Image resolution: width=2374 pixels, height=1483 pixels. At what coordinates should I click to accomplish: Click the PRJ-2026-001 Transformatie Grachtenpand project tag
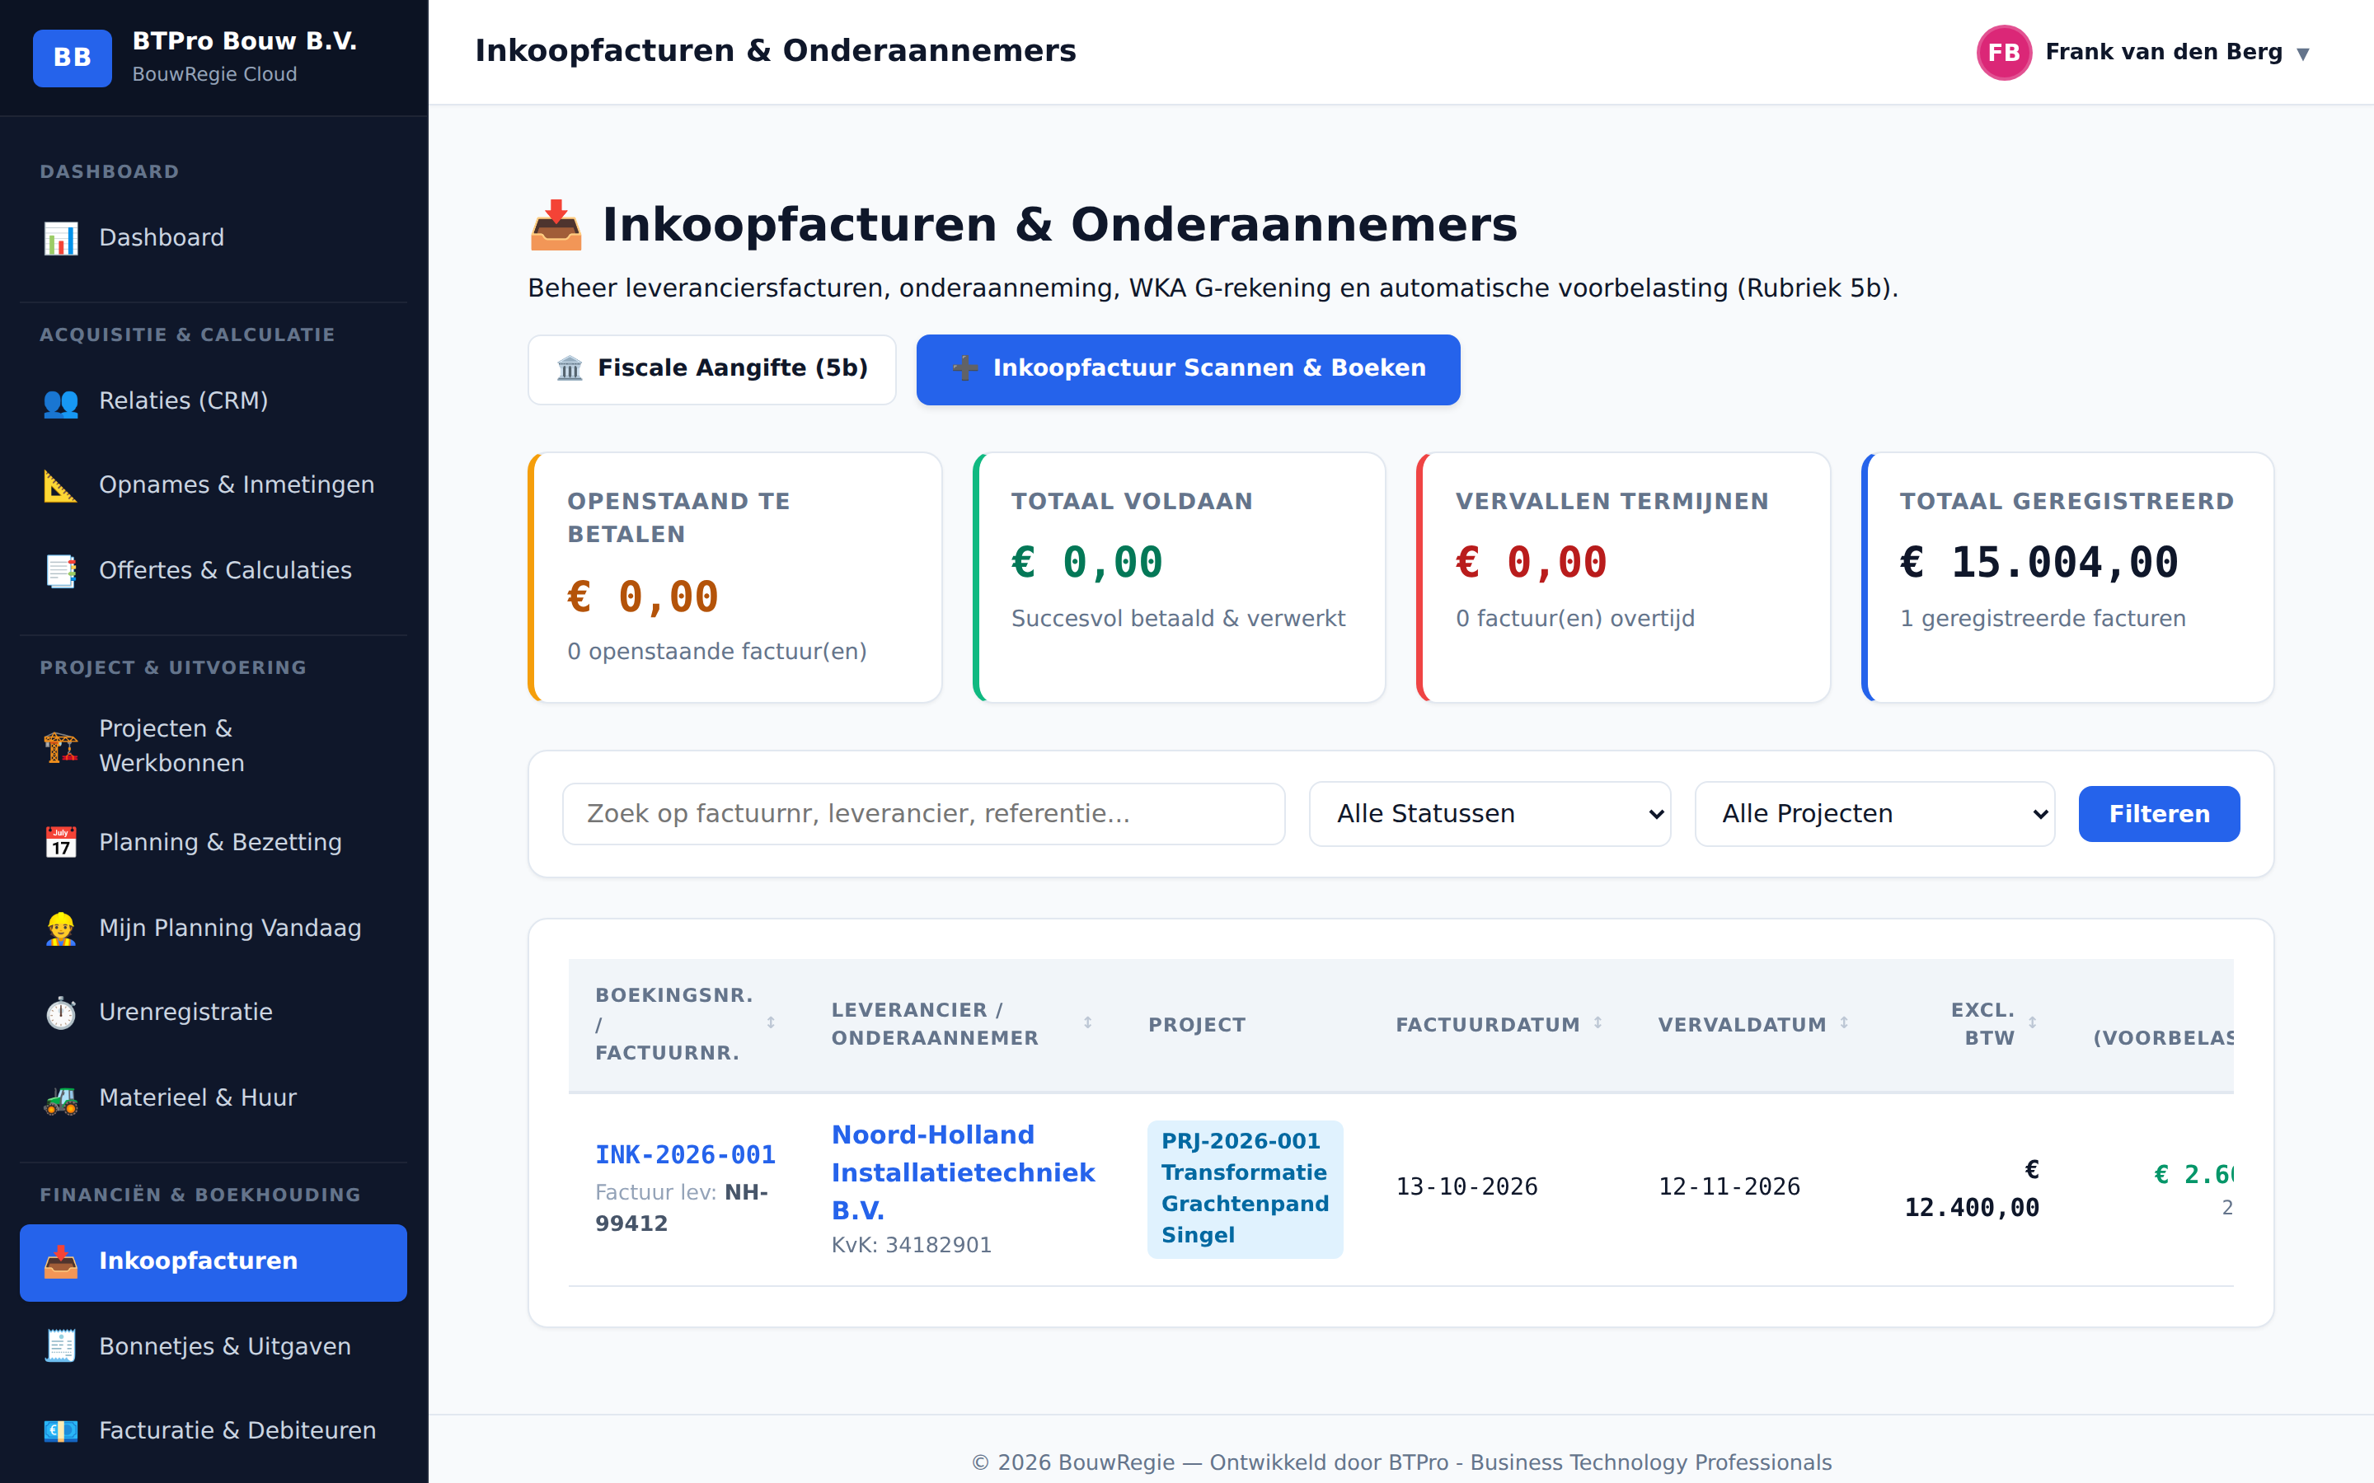coord(1245,1189)
